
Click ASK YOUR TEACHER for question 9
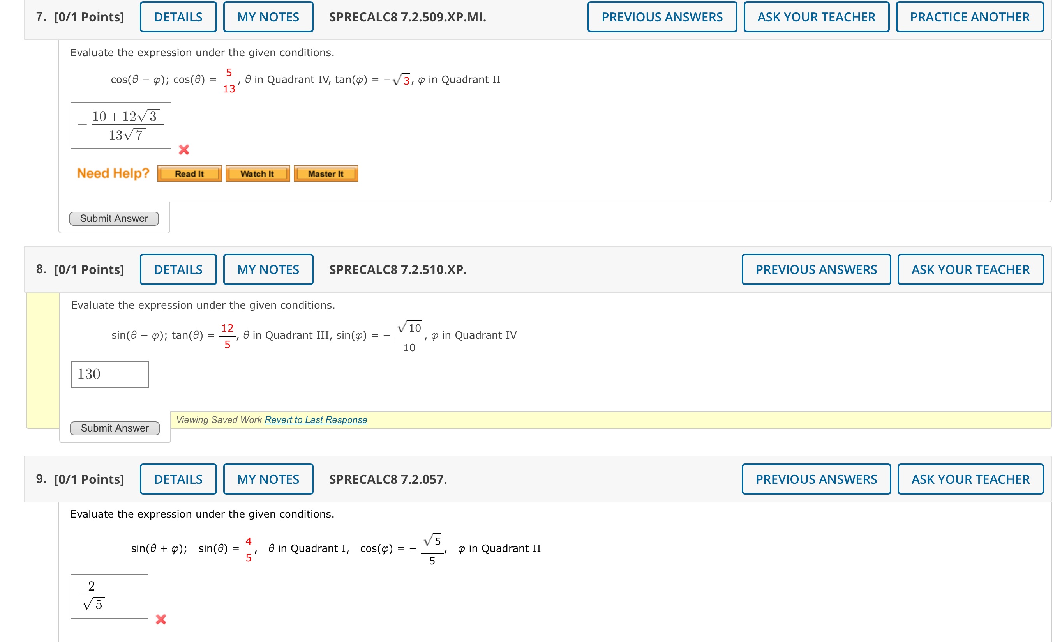970,479
